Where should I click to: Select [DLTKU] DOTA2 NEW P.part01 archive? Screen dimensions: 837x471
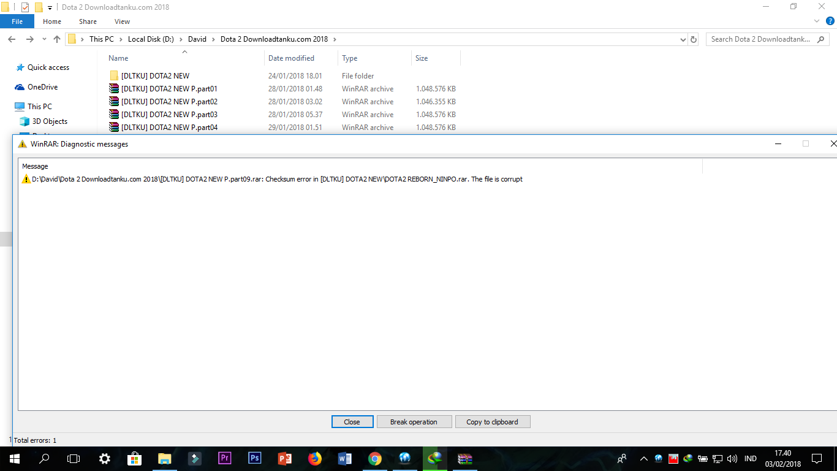point(169,89)
